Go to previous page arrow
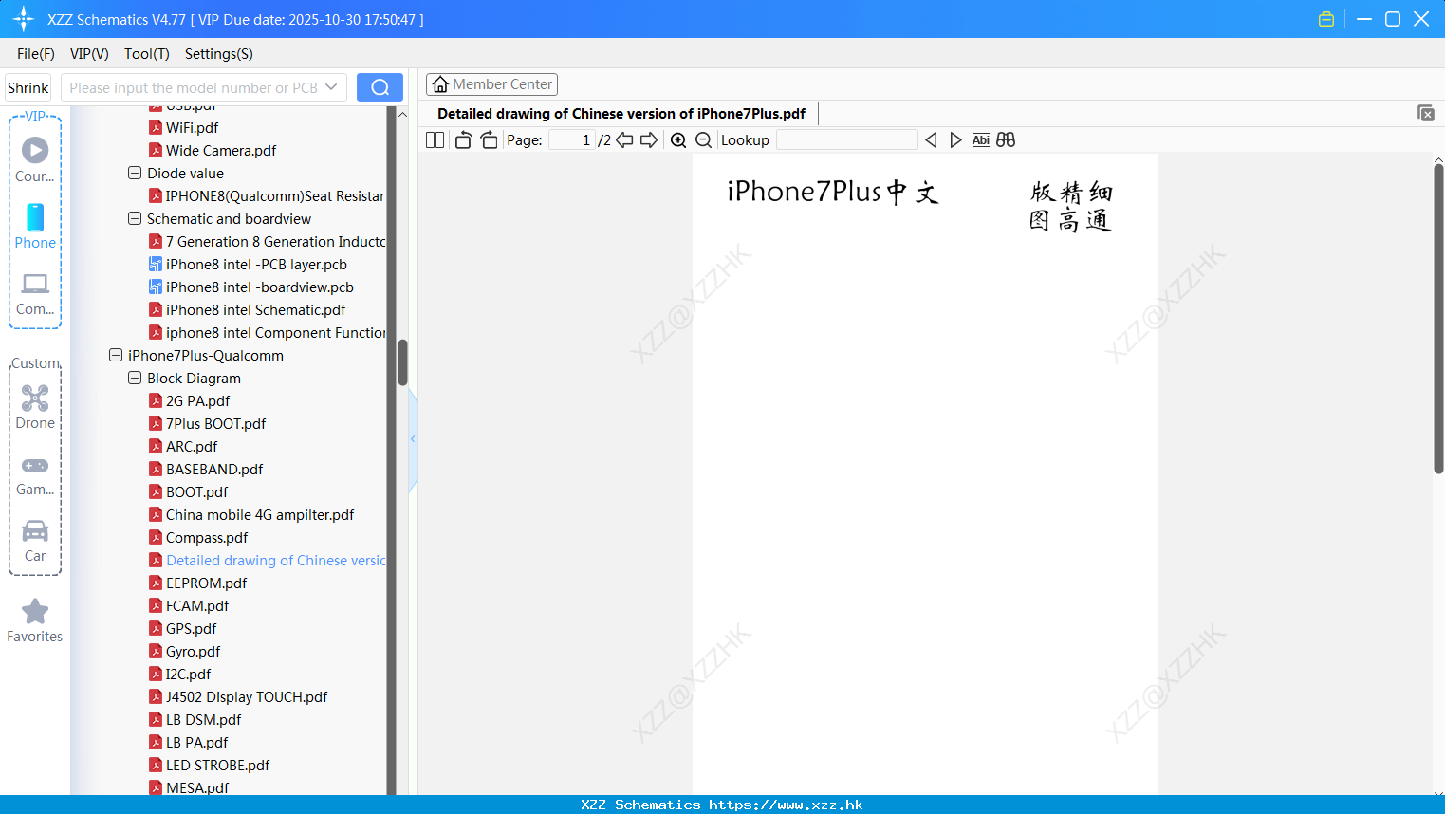The width and height of the screenshot is (1445, 814). (624, 139)
